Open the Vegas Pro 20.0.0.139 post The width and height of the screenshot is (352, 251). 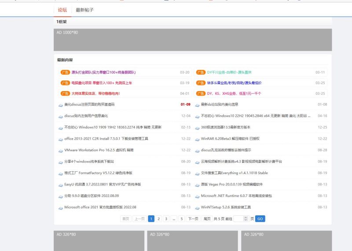coord(231,185)
